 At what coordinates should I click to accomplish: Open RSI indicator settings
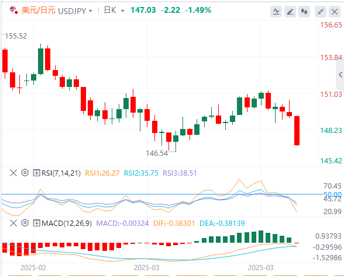(25, 173)
